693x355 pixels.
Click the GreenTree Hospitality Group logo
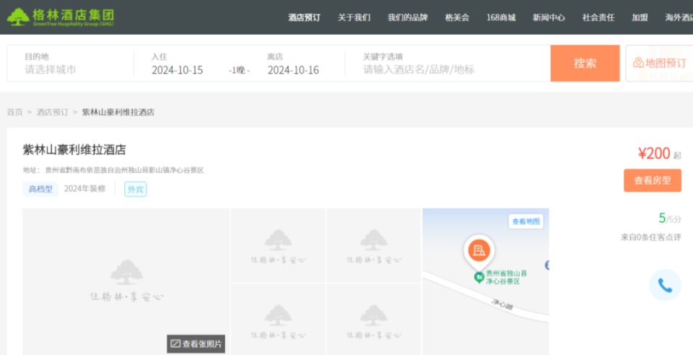coord(61,17)
